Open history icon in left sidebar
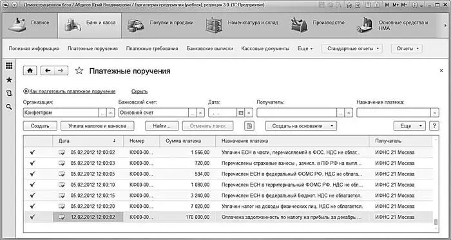Viewport: 451px width, 240px height. (x=9, y=93)
